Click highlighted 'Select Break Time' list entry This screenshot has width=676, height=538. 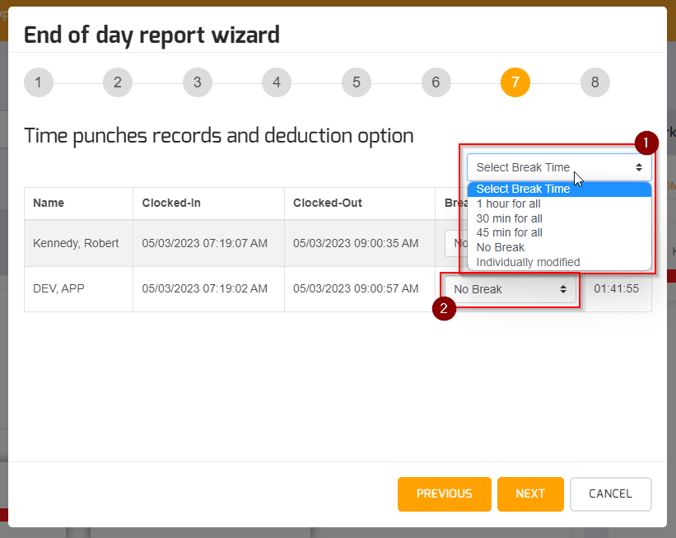pos(523,189)
